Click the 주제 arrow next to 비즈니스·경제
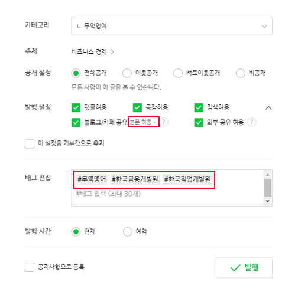This screenshot has height=298, width=298. point(112,52)
